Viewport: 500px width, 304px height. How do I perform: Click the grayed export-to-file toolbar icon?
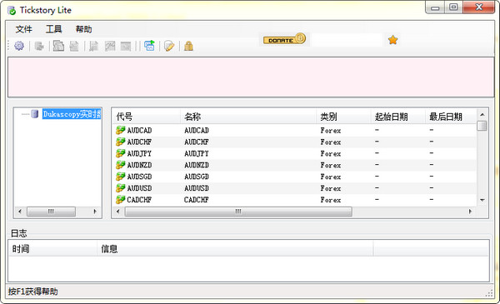pos(39,46)
